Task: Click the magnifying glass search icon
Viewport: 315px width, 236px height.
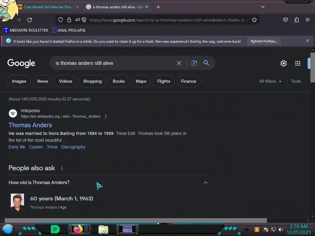Action: (x=206, y=63)
